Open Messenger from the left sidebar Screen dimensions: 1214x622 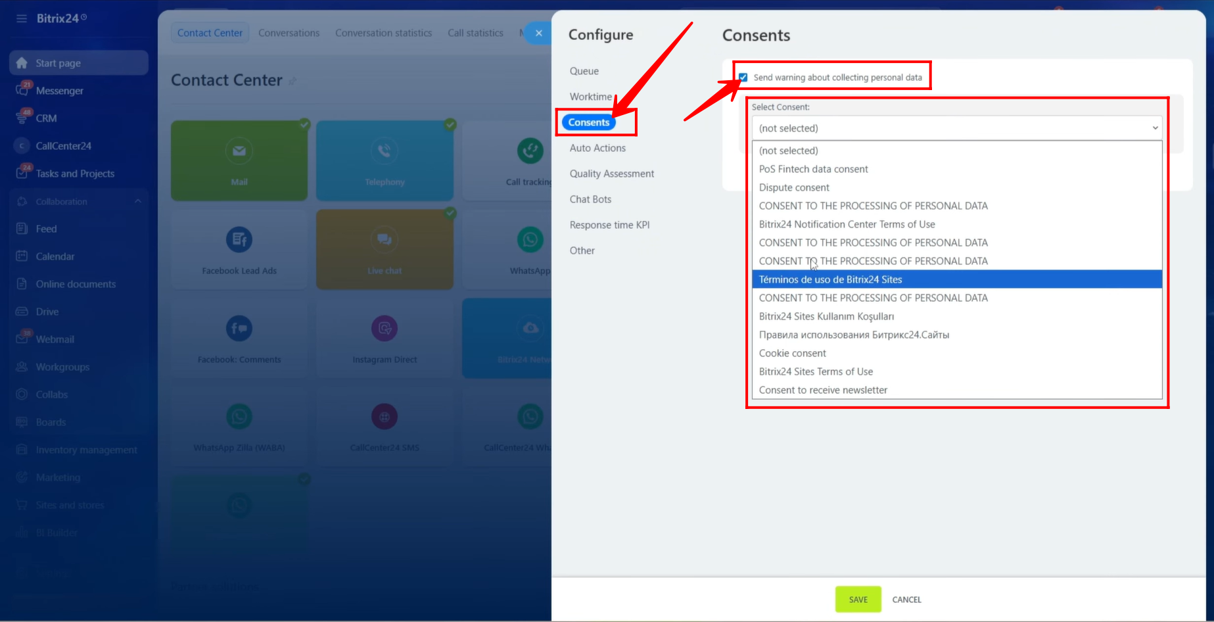(x=59, y=91)
